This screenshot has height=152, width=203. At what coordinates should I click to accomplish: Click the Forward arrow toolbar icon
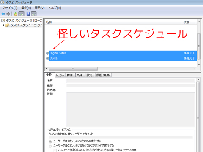click(x=8, y=14)
